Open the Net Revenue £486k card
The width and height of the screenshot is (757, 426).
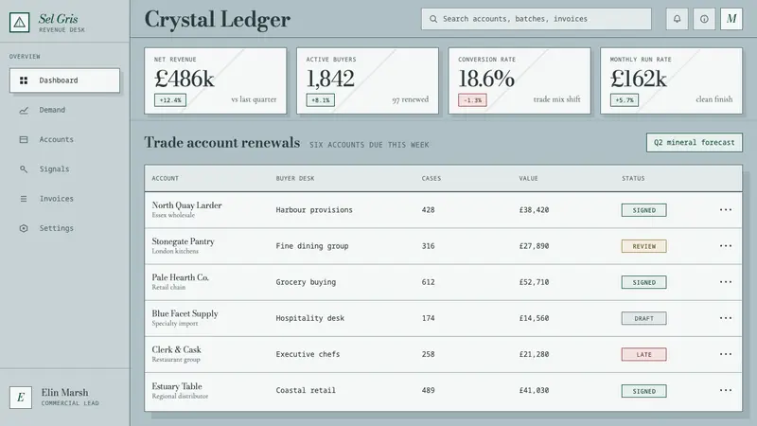(216, 80)
